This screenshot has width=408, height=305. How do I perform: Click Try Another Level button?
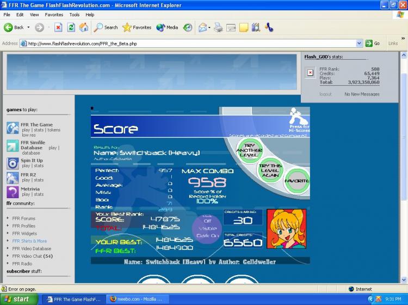coord(249,150)
